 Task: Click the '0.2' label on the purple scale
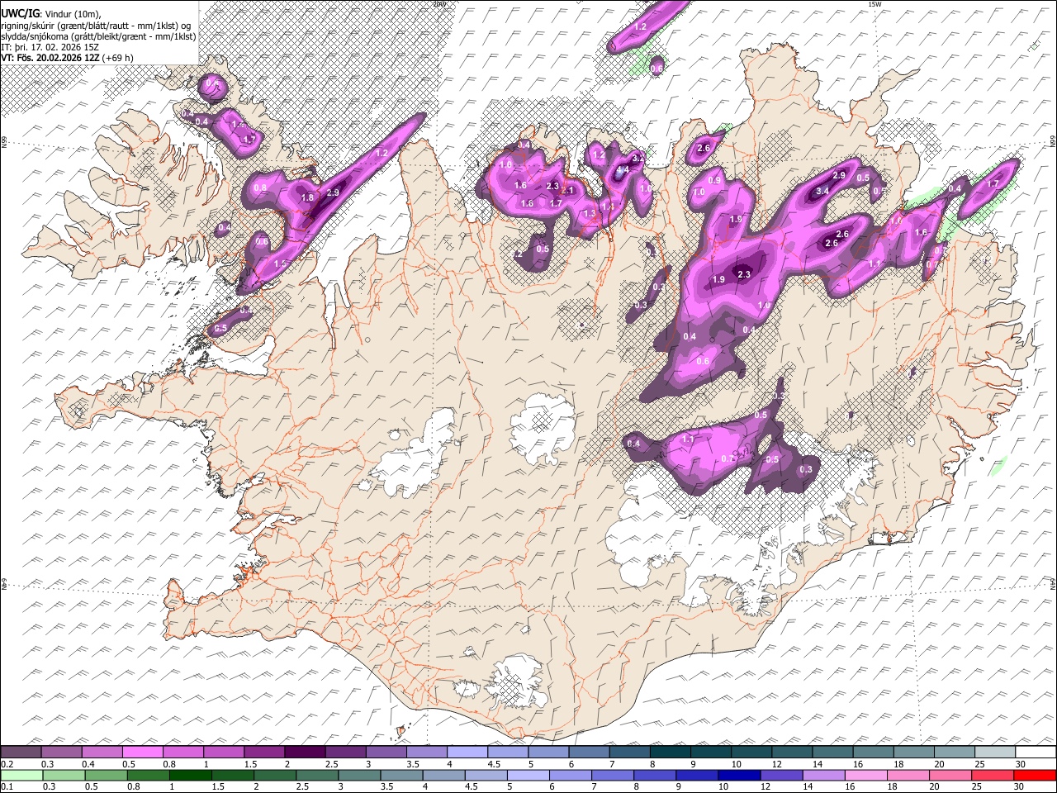[x=7, y=764]
